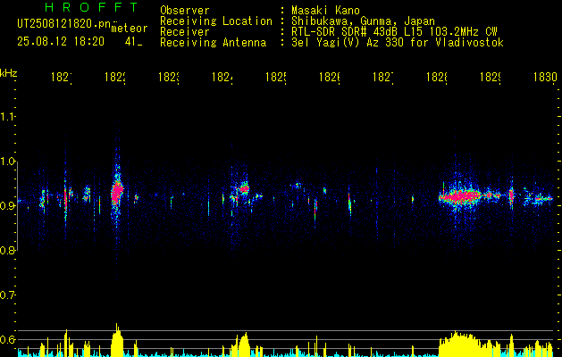Click the wide yellow power block after 1828
The width and height of the screenshot is (562, 357).
(x=460, y=344)
